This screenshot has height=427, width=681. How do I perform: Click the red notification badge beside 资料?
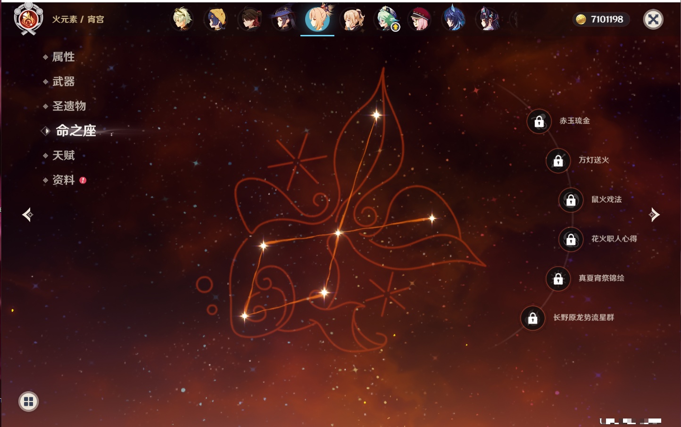tap(83, 180)
